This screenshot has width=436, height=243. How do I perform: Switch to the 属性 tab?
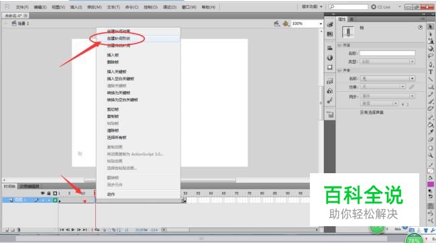click(x=341, y=19)
